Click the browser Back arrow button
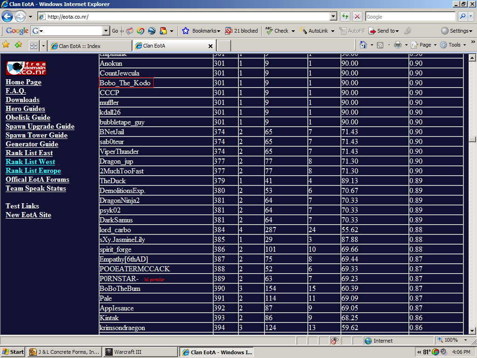Image resolution: width=477 pixels, height=358 pixels. [7, 17]
